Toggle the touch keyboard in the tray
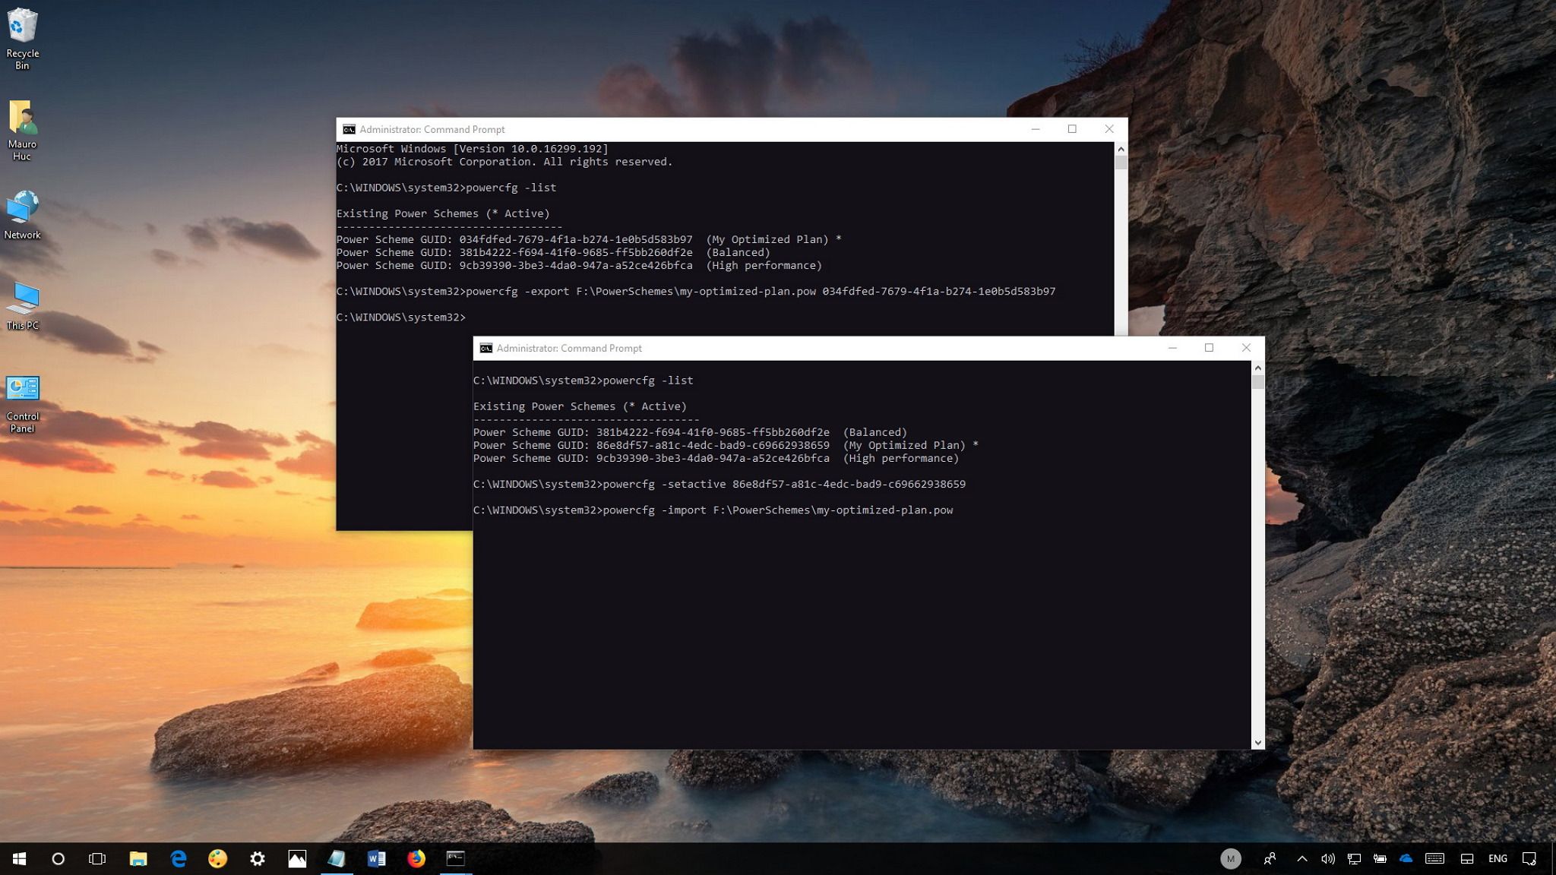Screen dimensions: 1556x875 coord(1435,859)
